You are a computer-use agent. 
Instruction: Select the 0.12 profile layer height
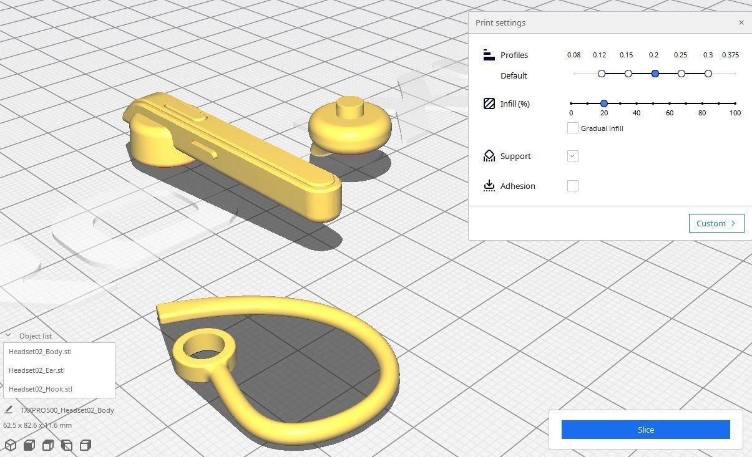pos(602,74)
